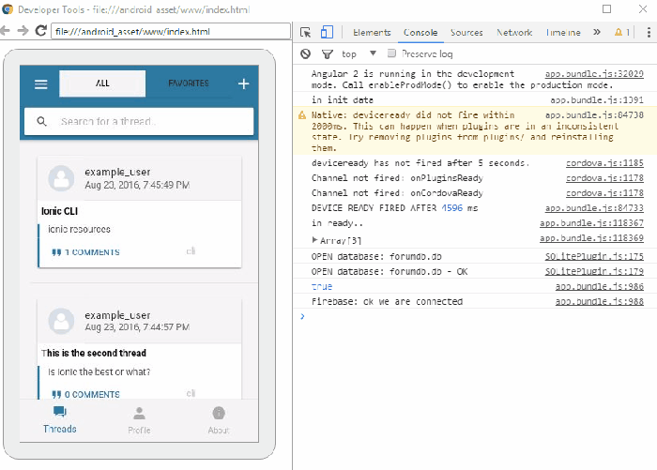
Task: Click the search for a thread field
Action: click(139, 121)
